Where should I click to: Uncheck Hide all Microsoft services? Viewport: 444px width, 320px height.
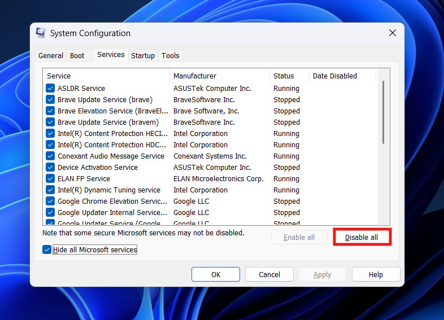pos(46,249)
